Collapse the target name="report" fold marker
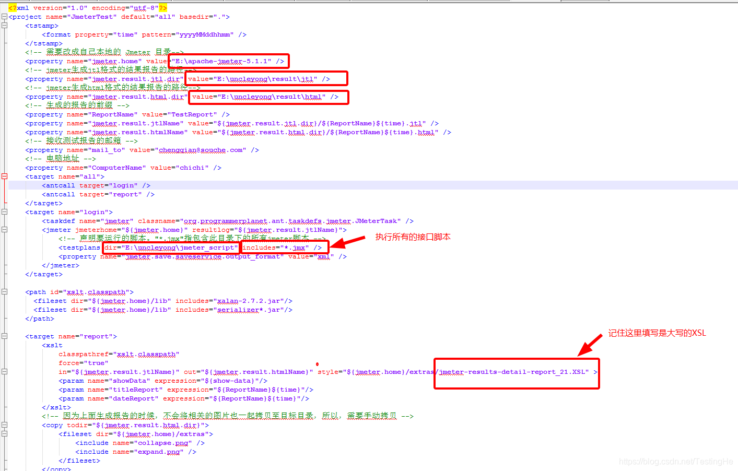 click(4, 336)
